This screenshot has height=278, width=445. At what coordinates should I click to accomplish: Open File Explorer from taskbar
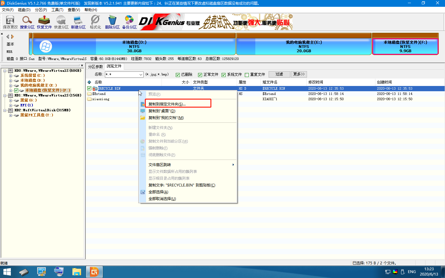[x=76, y=272]
